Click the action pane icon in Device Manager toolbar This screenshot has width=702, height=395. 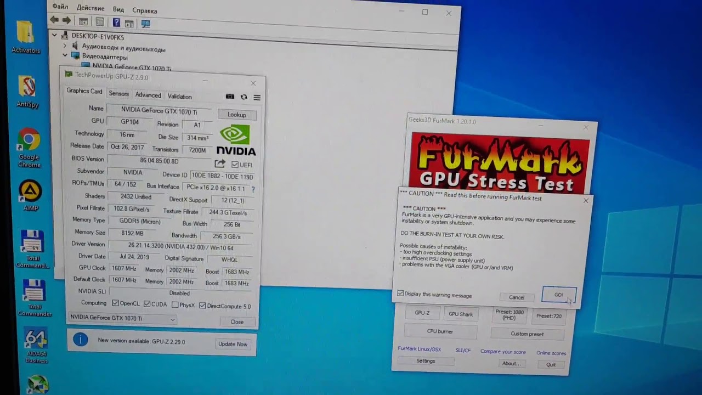tap(129, 23)
